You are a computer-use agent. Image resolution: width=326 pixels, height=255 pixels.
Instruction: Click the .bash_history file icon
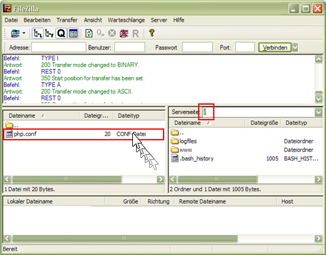point(175,159)
